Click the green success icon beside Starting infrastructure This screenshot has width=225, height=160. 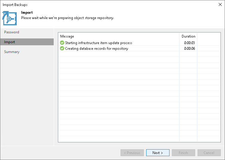point(62,43)
